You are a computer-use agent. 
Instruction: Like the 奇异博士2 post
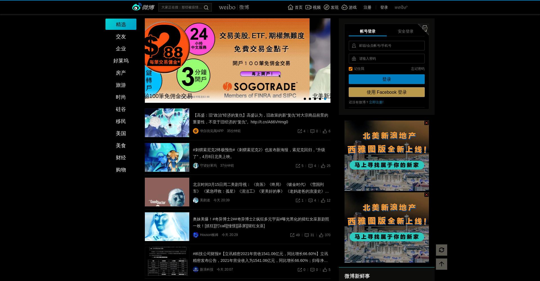321,235
